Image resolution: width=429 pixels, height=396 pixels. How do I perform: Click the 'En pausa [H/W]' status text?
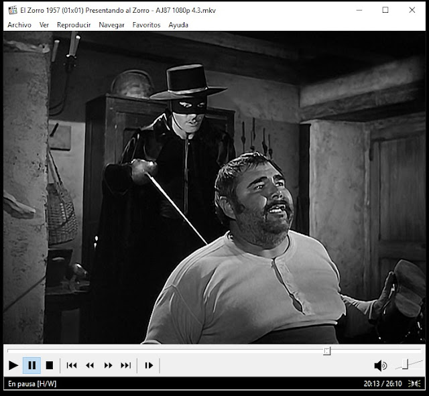tap(32, 384)
